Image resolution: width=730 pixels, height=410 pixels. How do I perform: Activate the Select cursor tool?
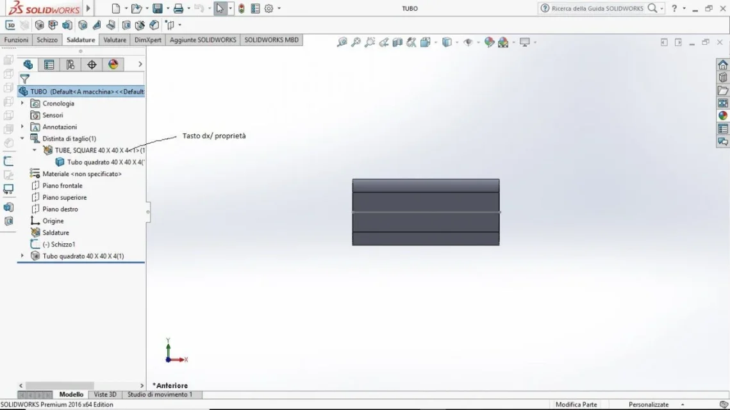[220, 8]
